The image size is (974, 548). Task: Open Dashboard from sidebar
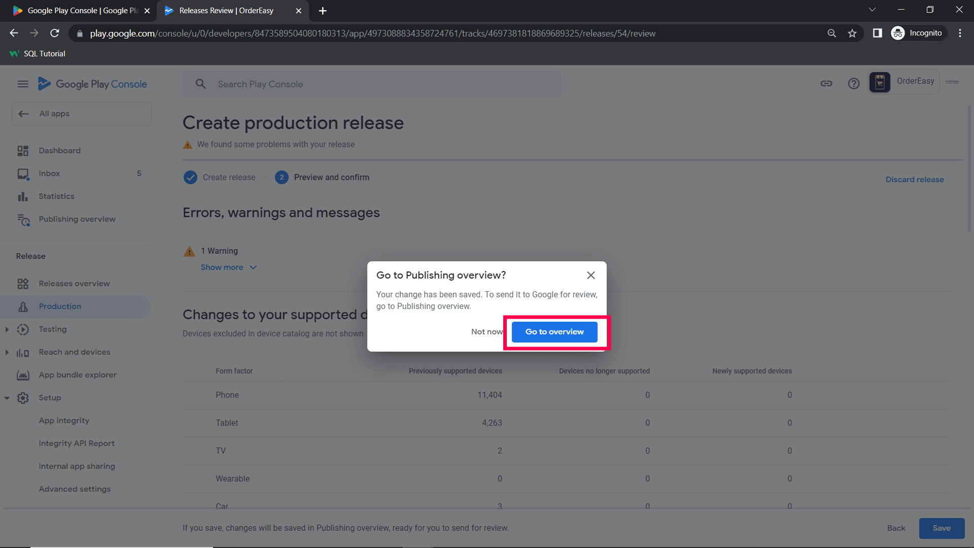click(59, 151)
